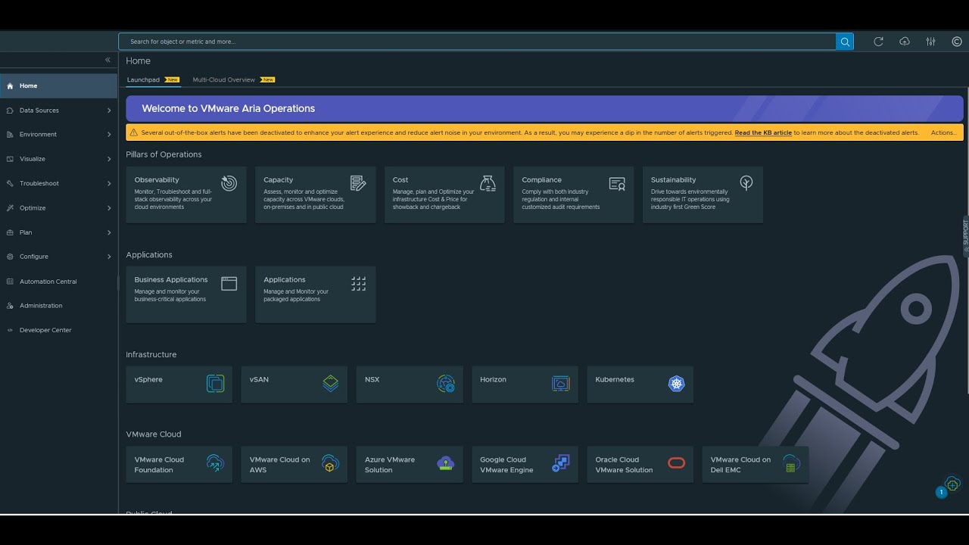Click the VMware Cloud on Dell EMC icon
969x545 pixels.
791,463
